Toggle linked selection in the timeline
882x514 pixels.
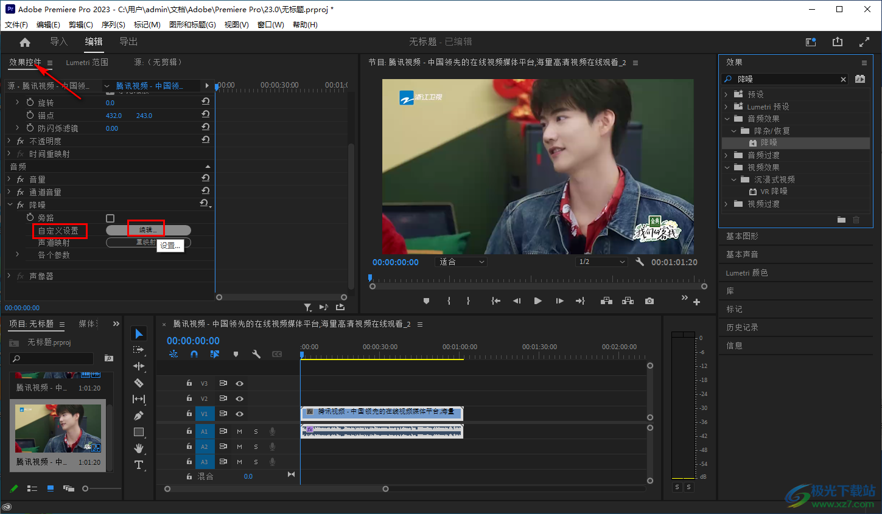point(215,354)
